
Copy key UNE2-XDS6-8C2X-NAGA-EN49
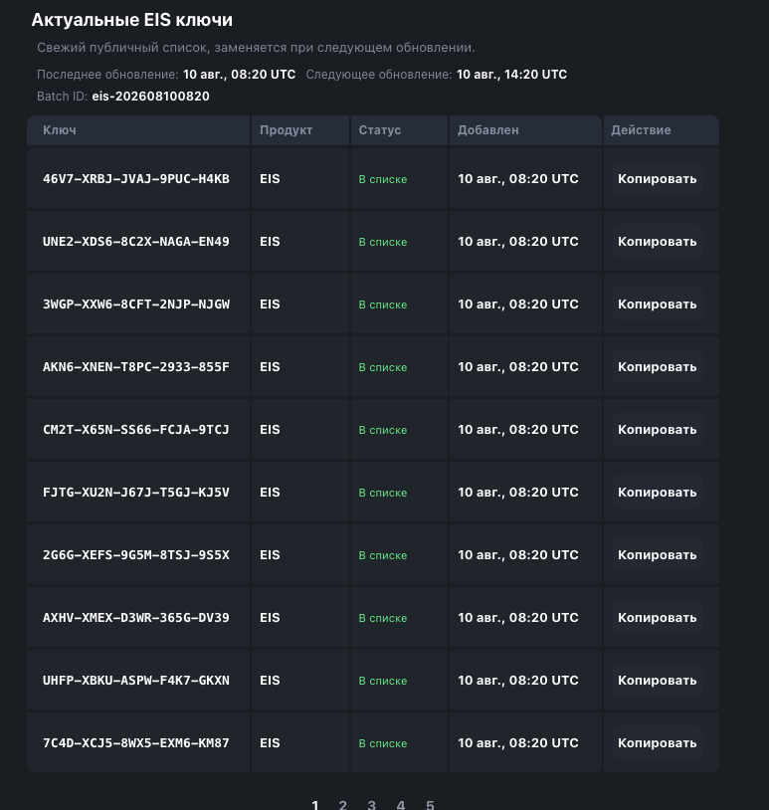(x=657, y=241)
